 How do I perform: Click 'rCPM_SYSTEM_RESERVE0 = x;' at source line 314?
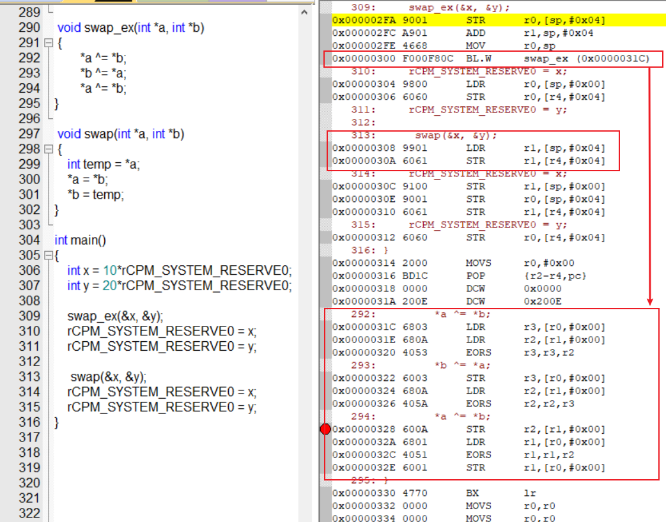click(162, 392)
